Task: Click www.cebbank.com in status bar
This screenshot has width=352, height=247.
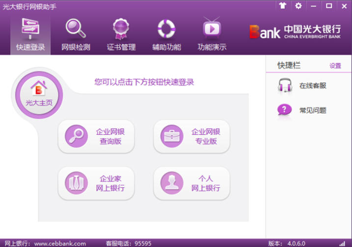Action: 60,244
